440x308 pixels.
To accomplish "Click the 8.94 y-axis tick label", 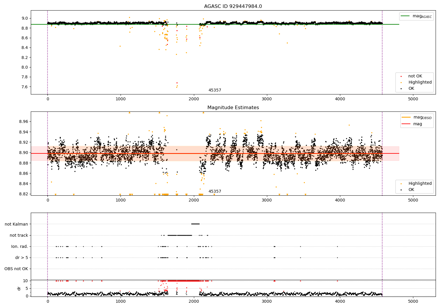I will click(23, 132).
